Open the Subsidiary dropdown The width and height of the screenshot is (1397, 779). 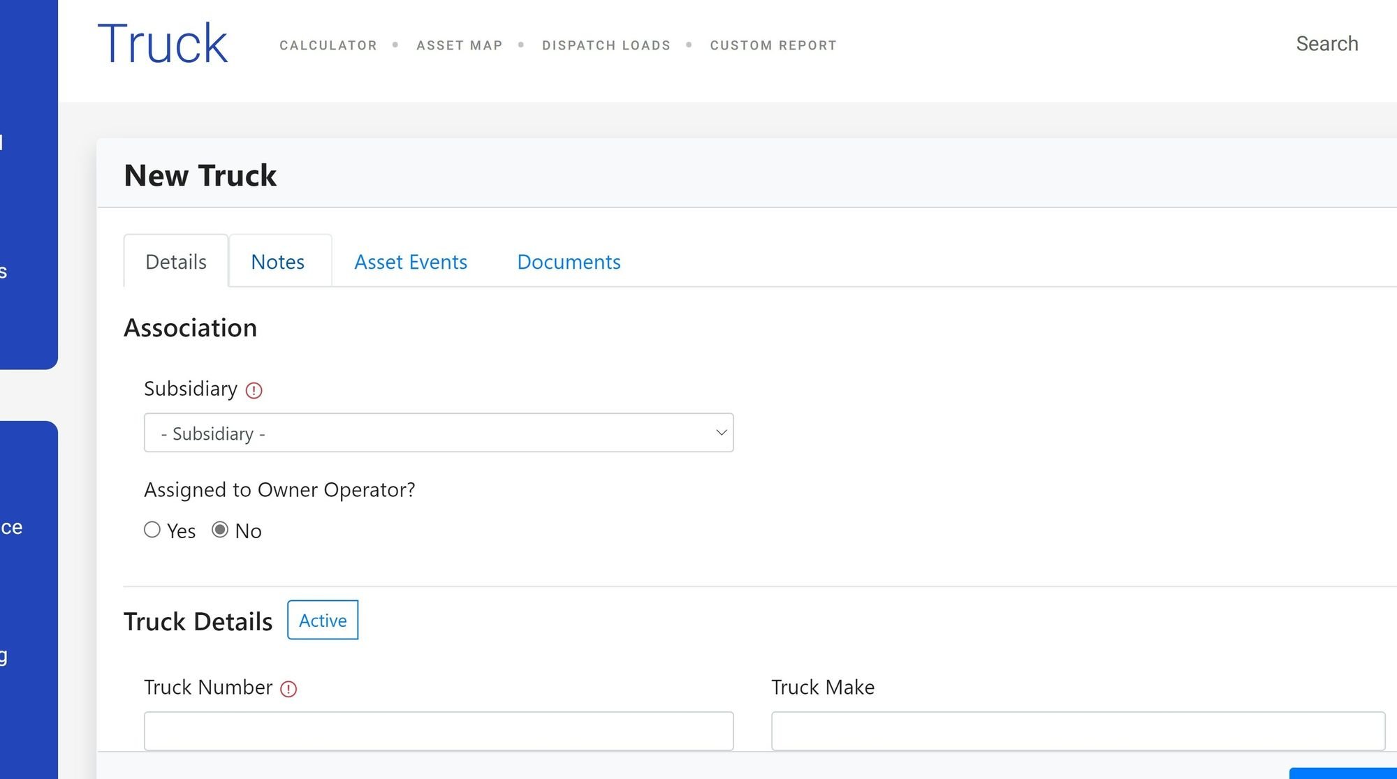pos(439,433)
